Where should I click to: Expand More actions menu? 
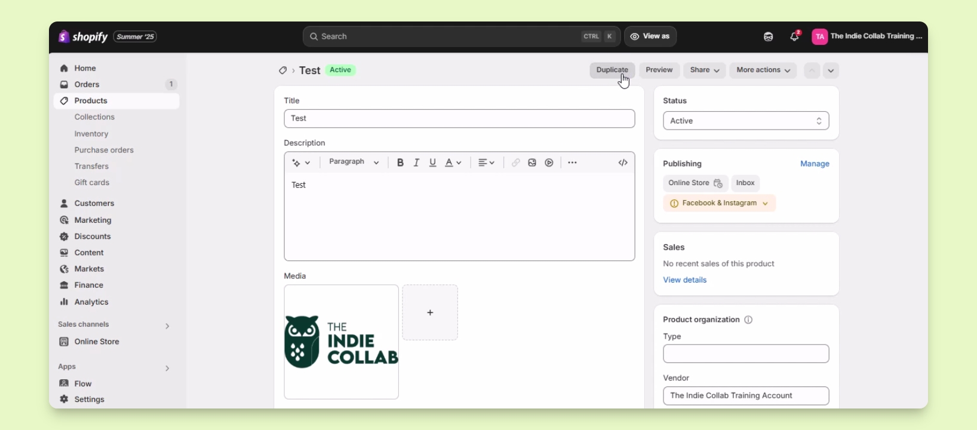[x=763, y=70]
